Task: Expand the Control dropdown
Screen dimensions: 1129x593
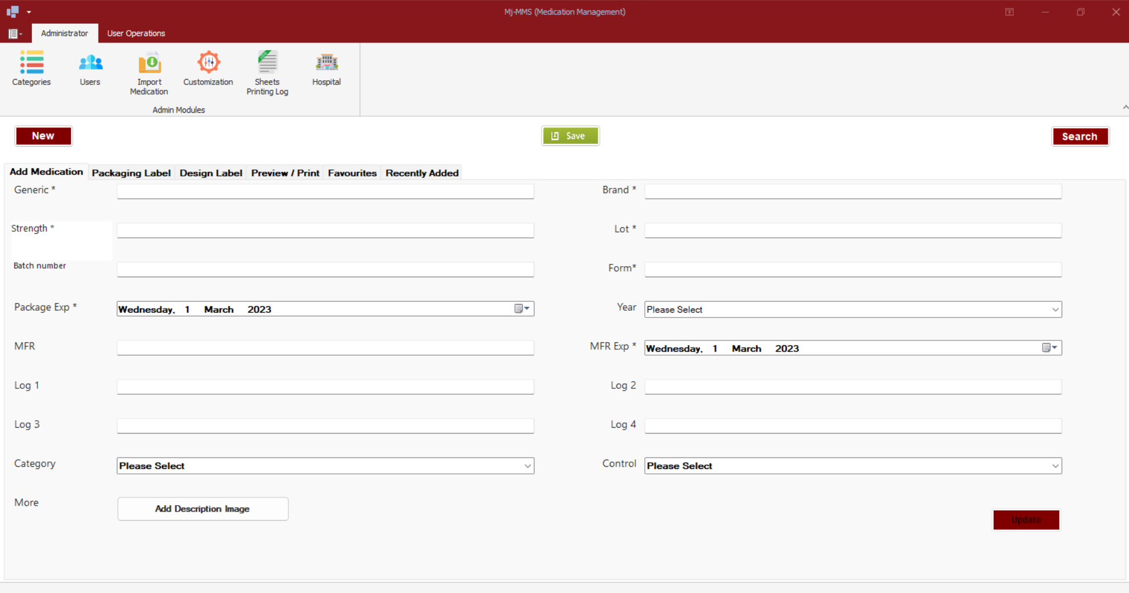Action: pyautogui.click(x=1055, y=466)
